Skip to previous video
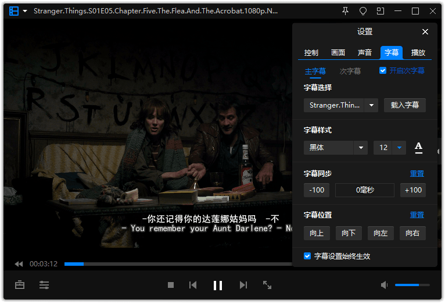The width and height of the screenshot is (445, 303). point(193,285)
